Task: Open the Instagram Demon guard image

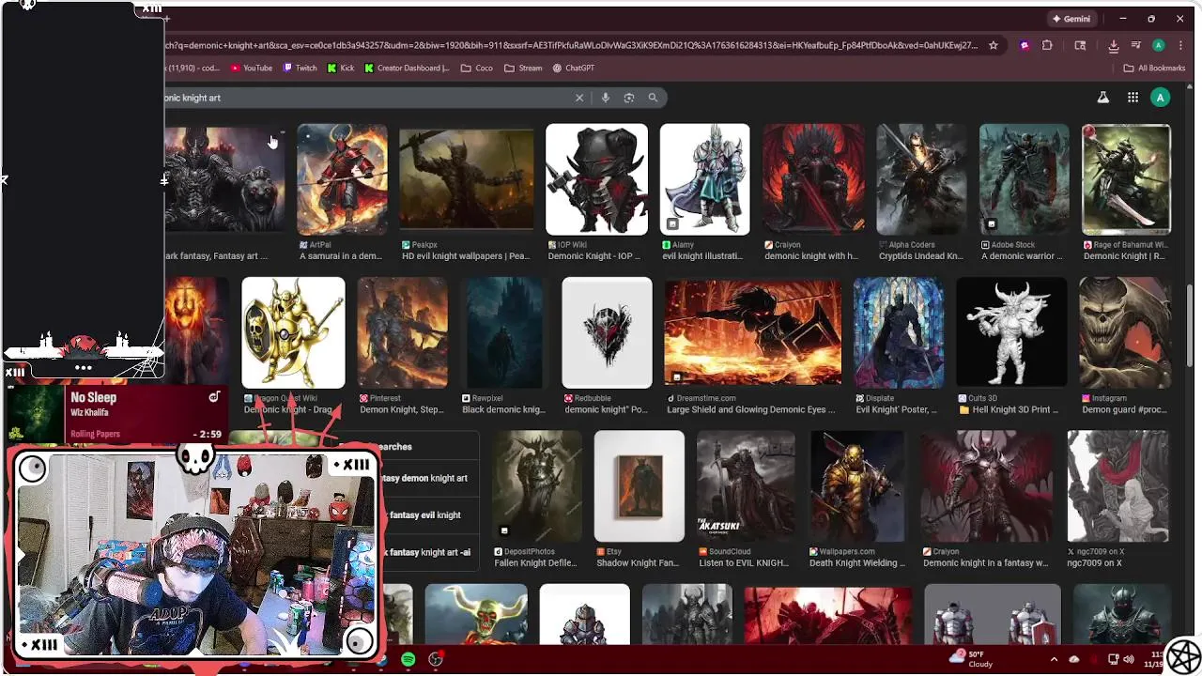Action: pyautogui.click(x=1125, y=332)
